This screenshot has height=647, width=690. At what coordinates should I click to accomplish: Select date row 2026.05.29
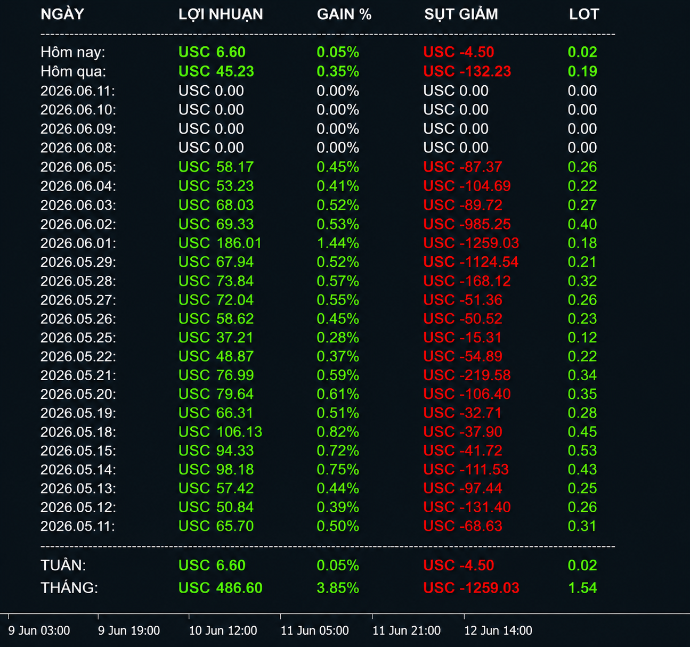point(78,262)
